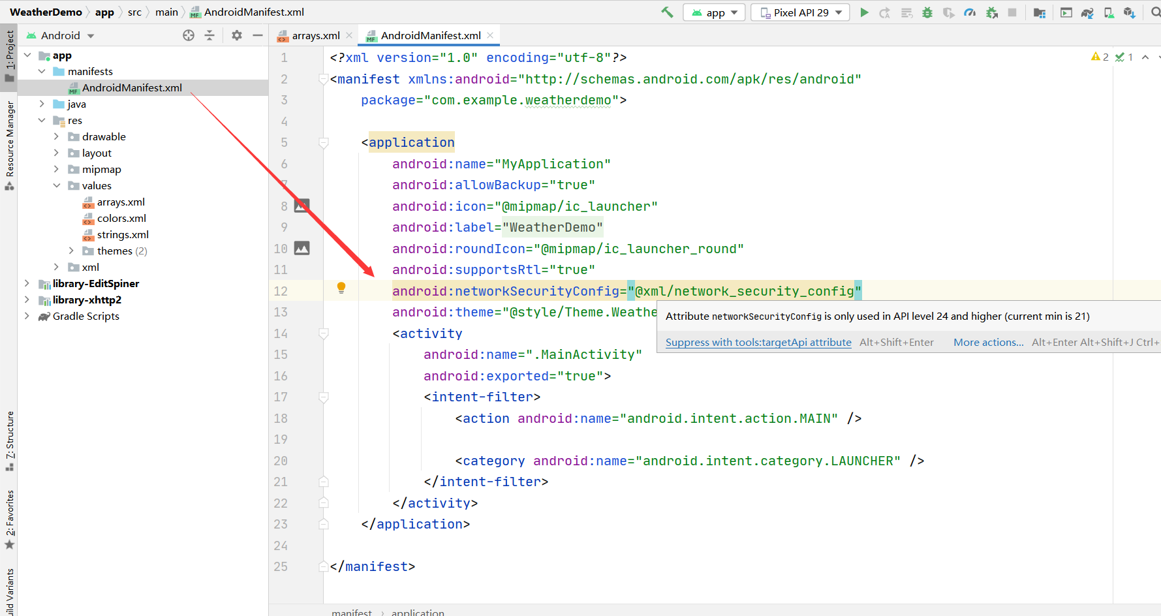Close the AndroidManifest.xml tab

(x=490, y=35)
